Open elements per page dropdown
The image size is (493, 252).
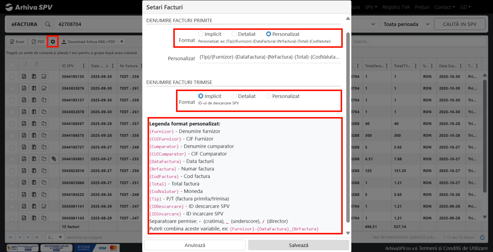pos(55,237)
